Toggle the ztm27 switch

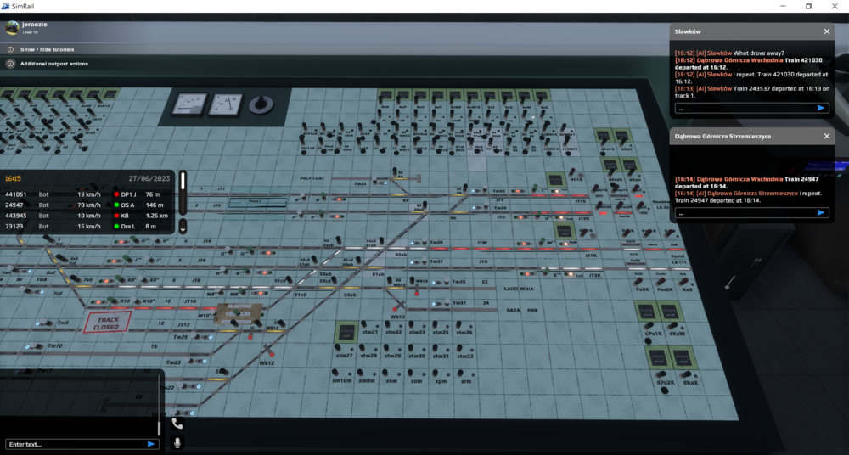click(337, 347)
